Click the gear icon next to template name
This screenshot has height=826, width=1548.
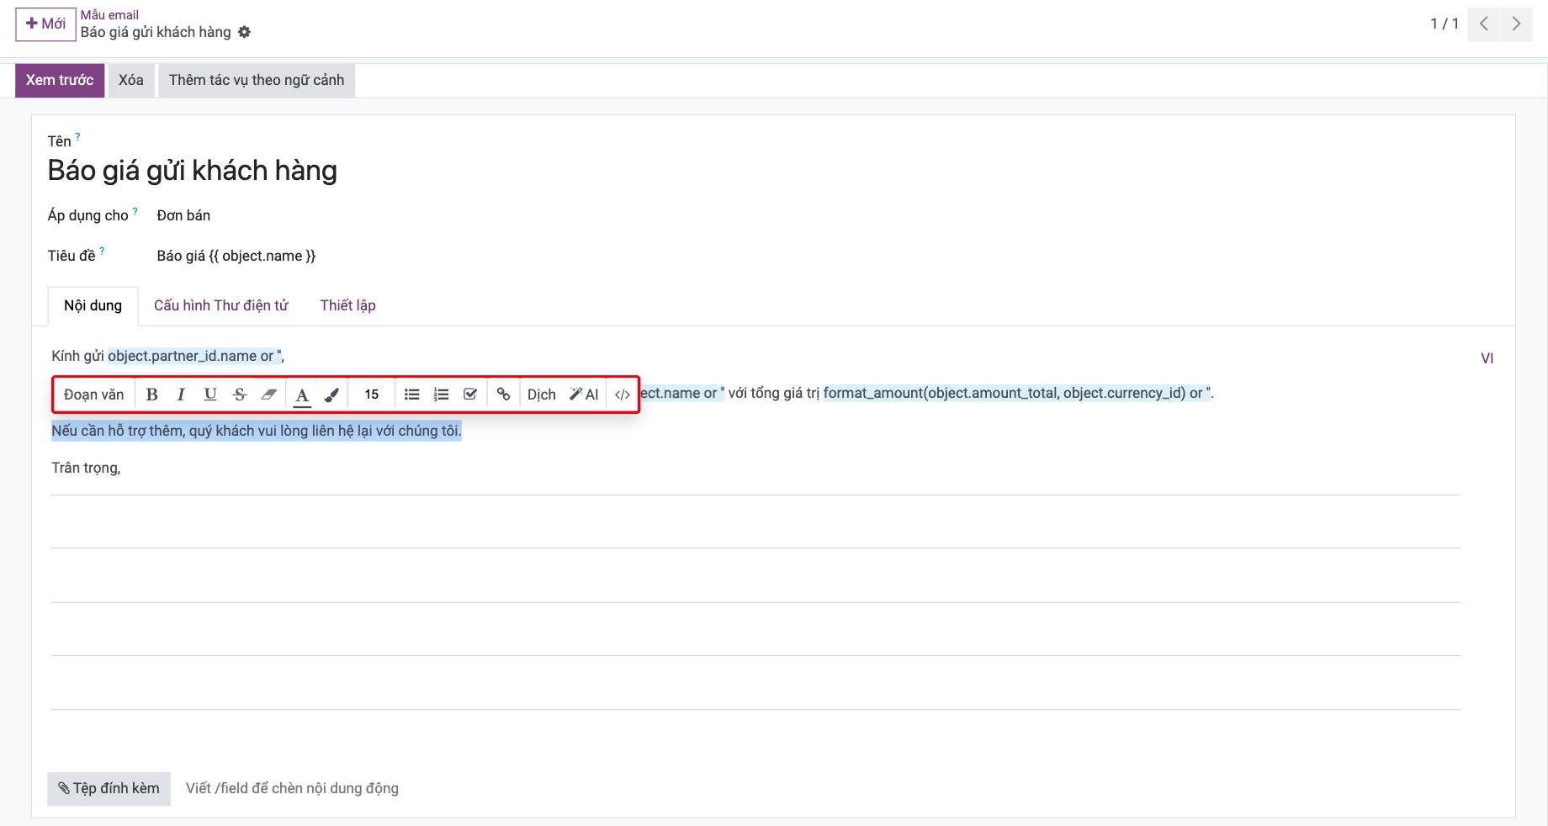(244, 32)
